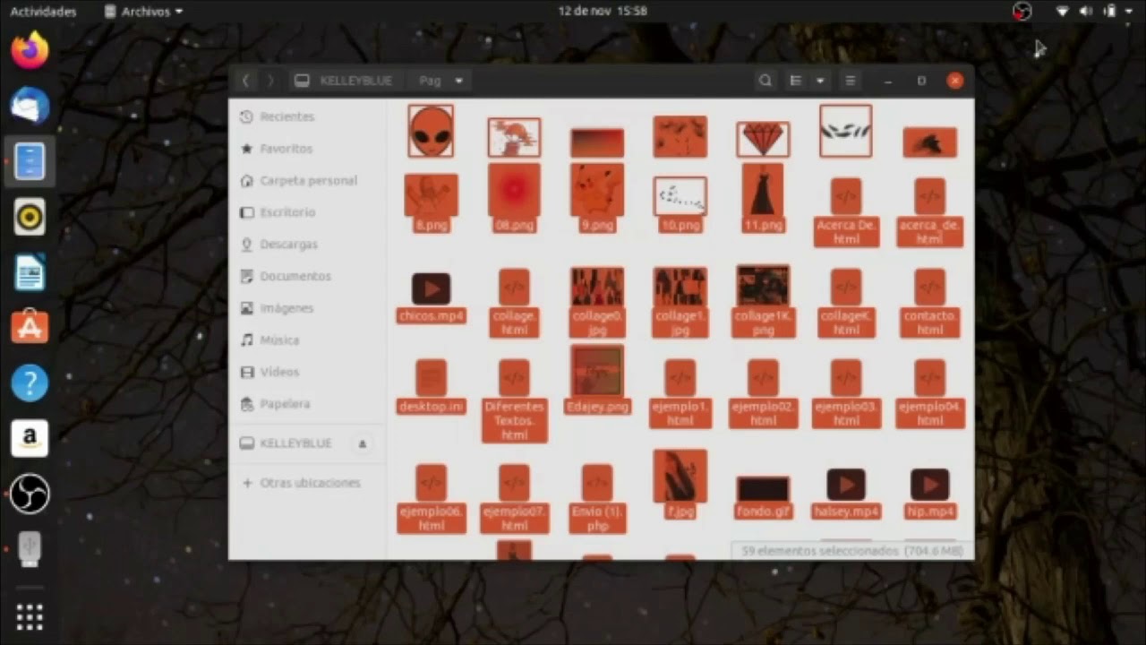Open Amazon launcher in the dock
Viewport: 1146px width, 645px height.
30,439
